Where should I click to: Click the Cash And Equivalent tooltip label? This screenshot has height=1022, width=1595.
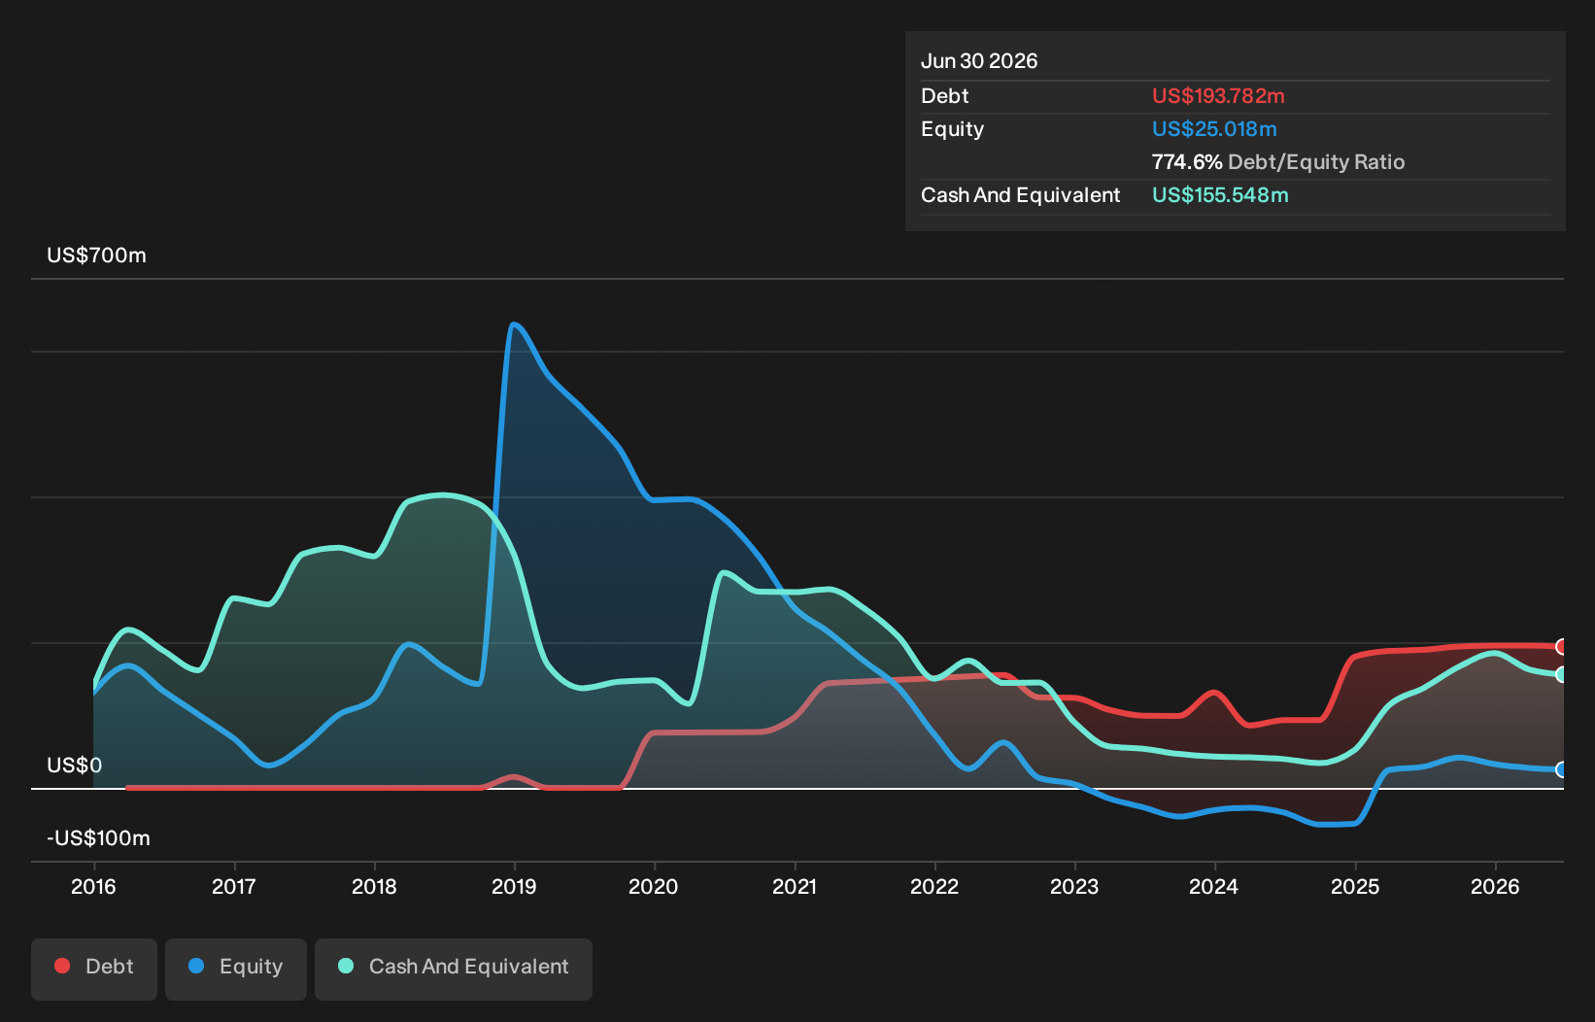1021,195
